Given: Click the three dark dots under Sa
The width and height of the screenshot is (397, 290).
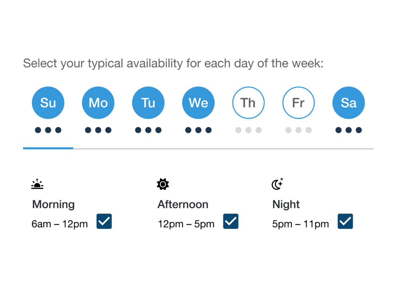Looking at the screenshot, I should pos(349,130).
